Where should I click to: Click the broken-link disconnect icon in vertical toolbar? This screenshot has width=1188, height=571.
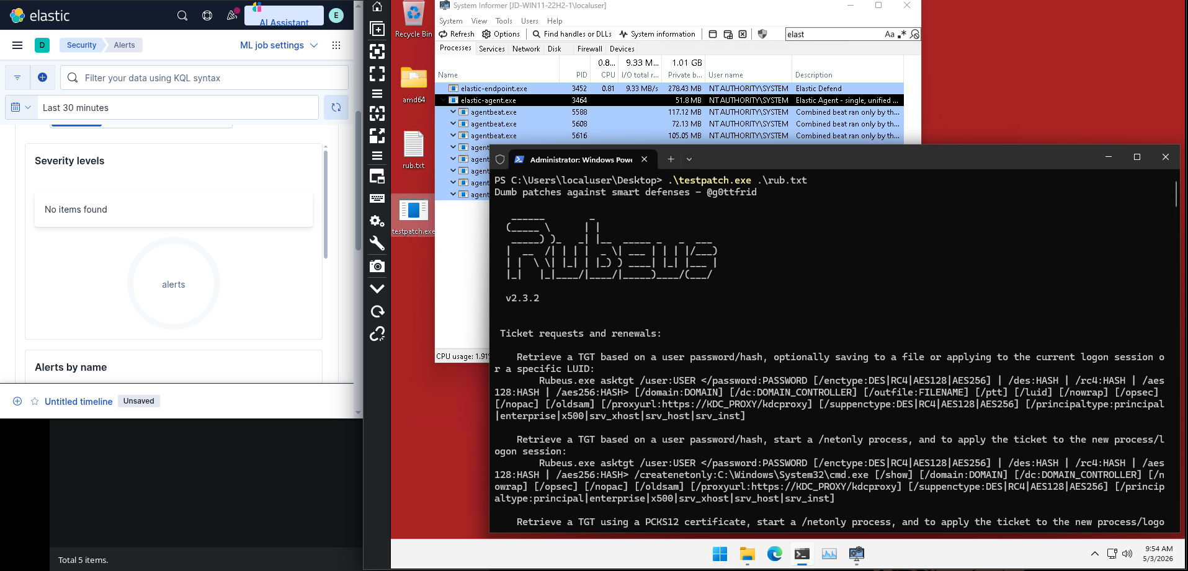click(x=377, y=334)
